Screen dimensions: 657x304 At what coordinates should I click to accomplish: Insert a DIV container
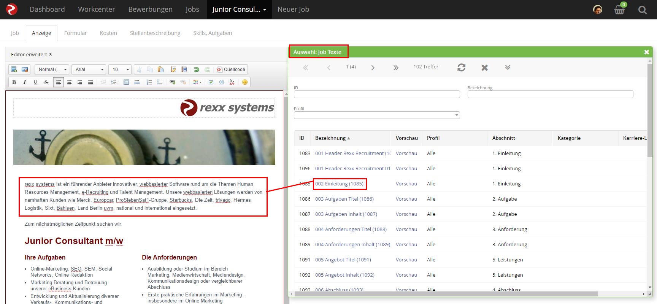pos(232,82)
